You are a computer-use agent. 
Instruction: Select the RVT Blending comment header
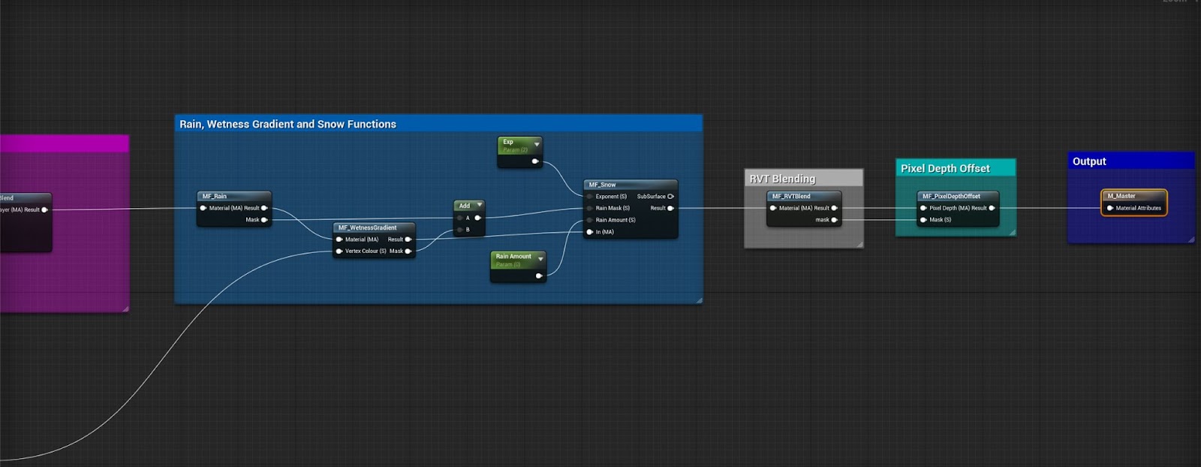coord(803,179)
